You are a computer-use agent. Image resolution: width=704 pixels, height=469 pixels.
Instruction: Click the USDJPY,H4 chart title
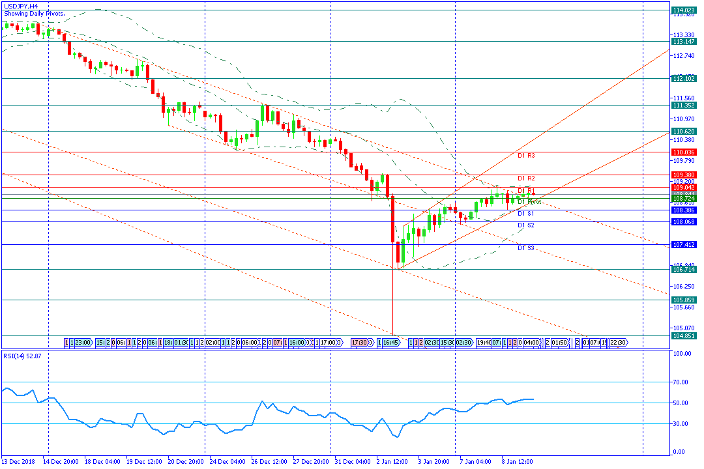point(21,7)
